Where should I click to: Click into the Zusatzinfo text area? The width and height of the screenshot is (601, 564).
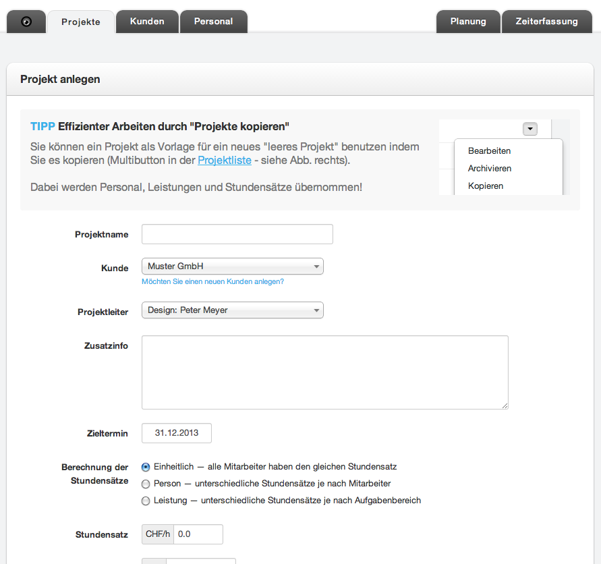(x=325, y=372)
